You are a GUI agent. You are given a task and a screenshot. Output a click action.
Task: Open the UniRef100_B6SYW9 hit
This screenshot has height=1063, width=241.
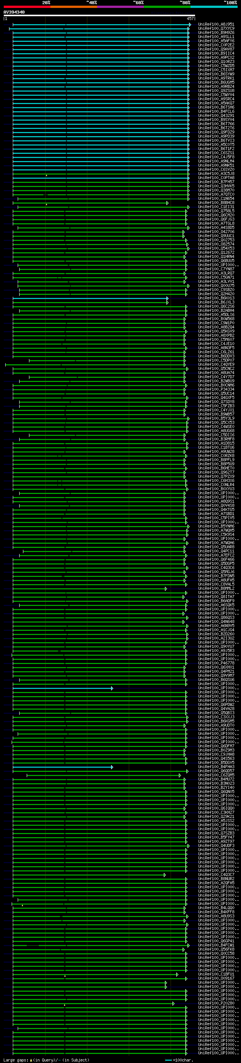coord(216,74)
